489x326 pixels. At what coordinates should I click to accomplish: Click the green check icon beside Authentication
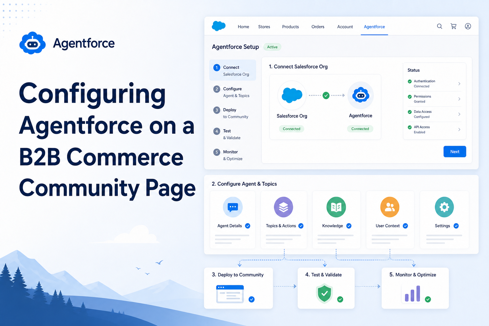410,81
